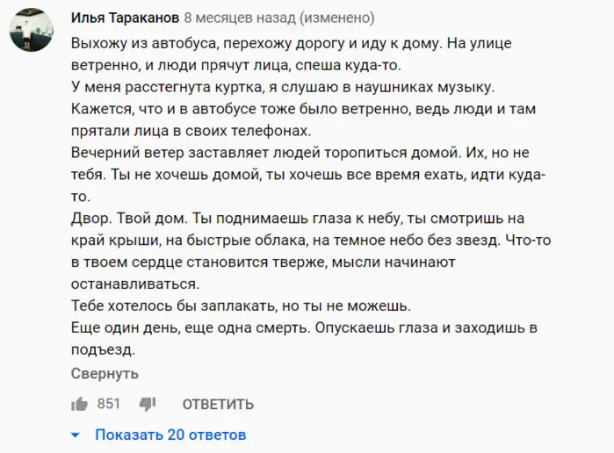Screen dimensions: 614x453
Task: Click the word 'останавливаться.' in comment
Action: pyautogui.click(x=135, y=284)
